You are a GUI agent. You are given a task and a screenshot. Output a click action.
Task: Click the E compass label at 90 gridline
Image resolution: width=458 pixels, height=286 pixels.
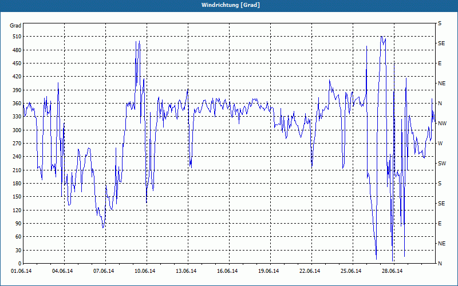coord(440,224)
